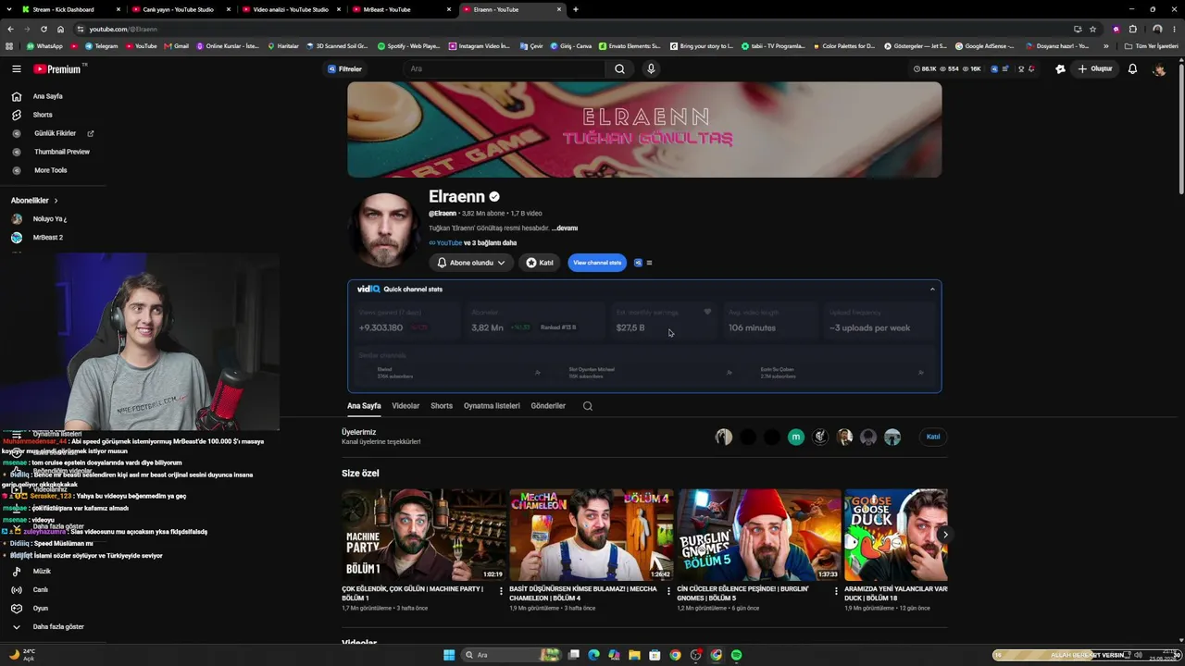Open Chrome's three-dot menu

pyautogui.click(x=1176, y=29)
